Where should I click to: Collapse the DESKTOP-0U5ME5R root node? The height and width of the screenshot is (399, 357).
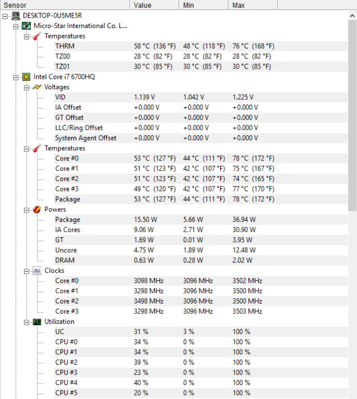5,16
